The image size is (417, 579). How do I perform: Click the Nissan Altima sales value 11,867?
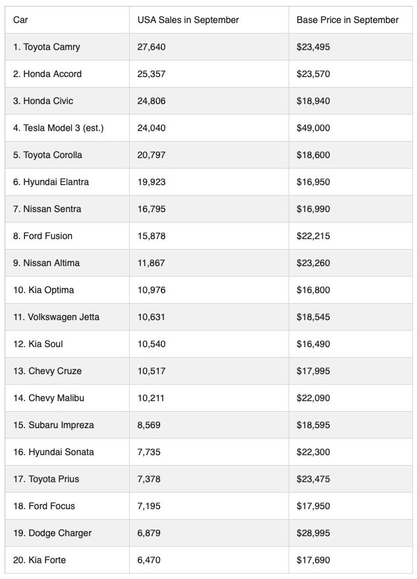tap(151, 263)
